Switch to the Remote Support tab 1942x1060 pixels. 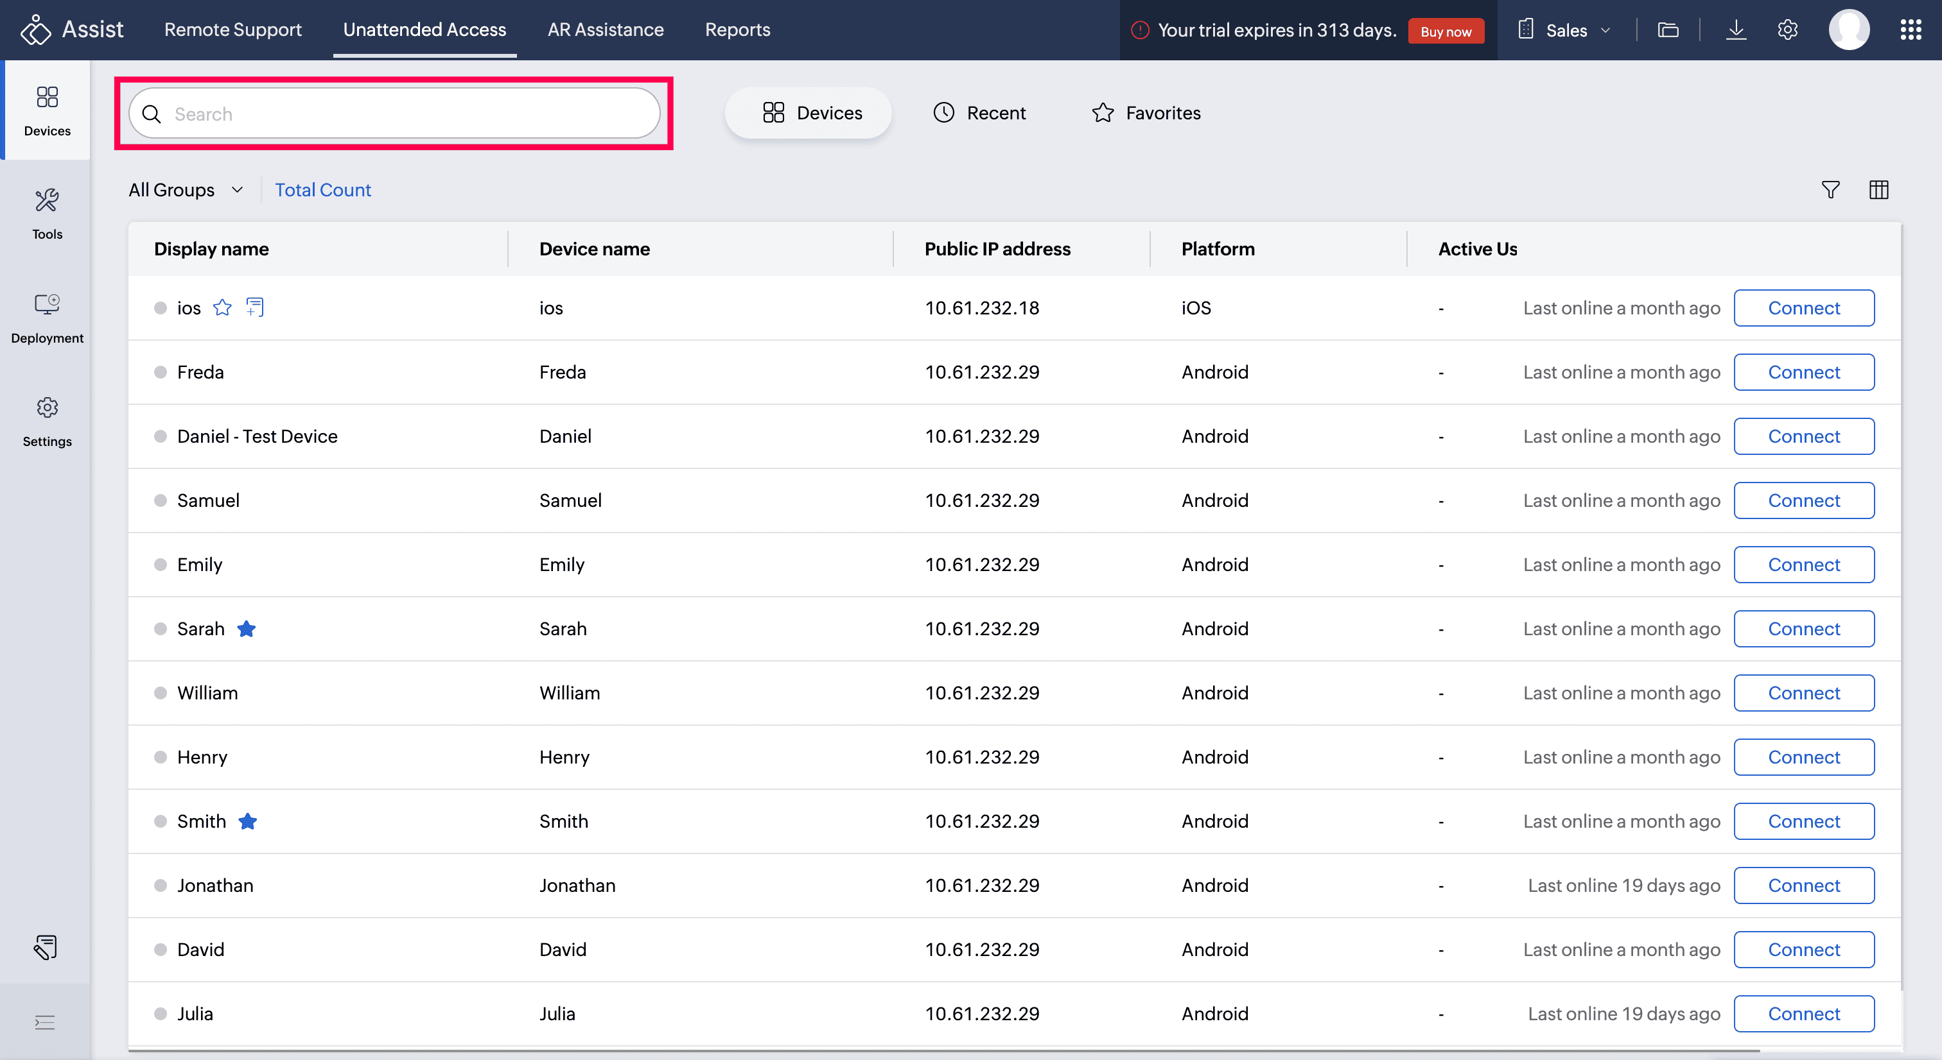(x=233, y=30)
